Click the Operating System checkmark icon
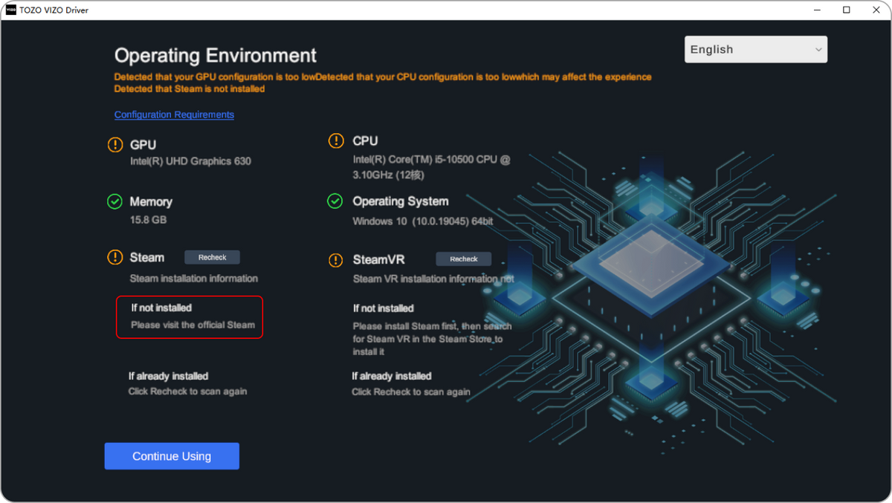Viewport: 892px width, 503px height. tap(334, 201)
